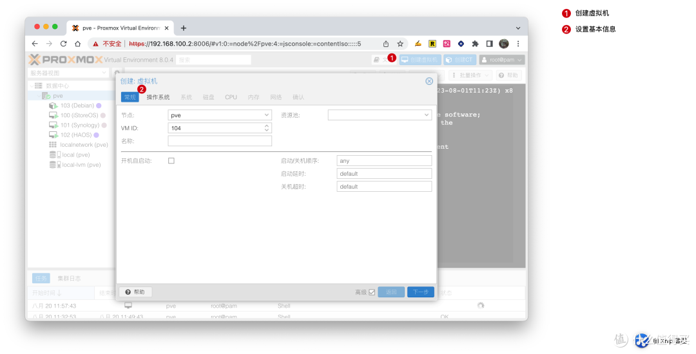Click the local-lvm (pve) storage icon
Viewport: 696px width, 354px height.
point(55,164)
